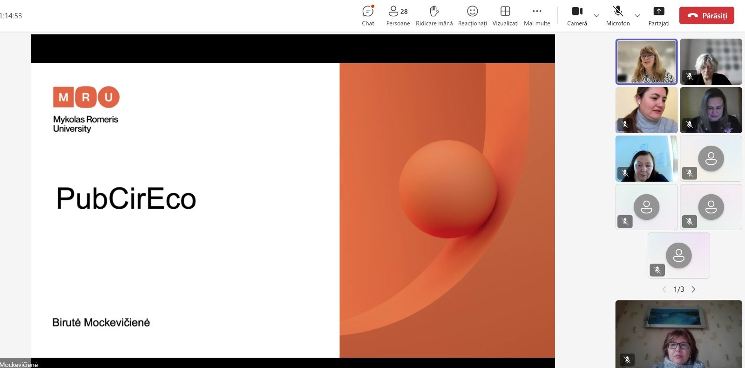The height and width of the screenshot is (368, 745).
Task: Expand camera options dropdown arrow
Action: 596,16
